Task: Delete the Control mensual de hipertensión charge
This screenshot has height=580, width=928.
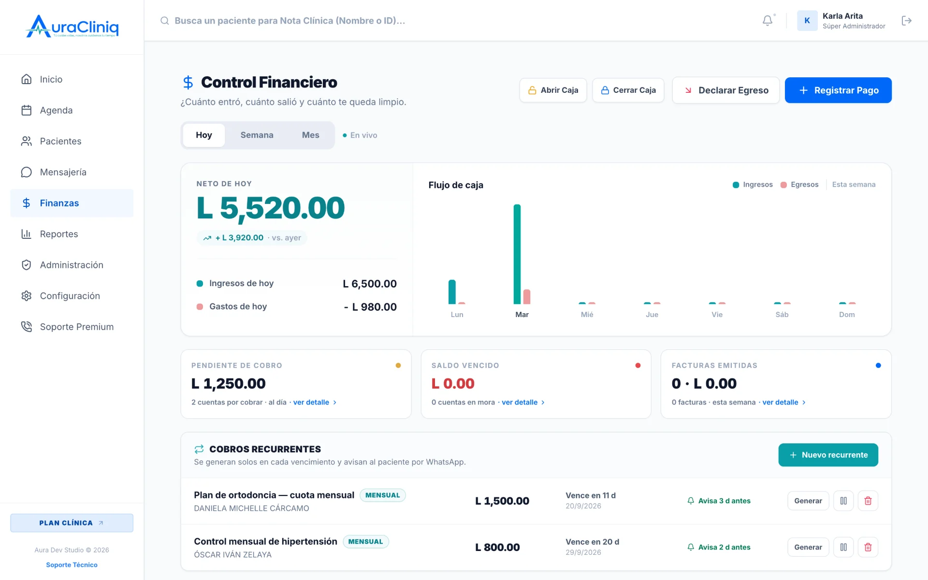Action: coord(868,547)
